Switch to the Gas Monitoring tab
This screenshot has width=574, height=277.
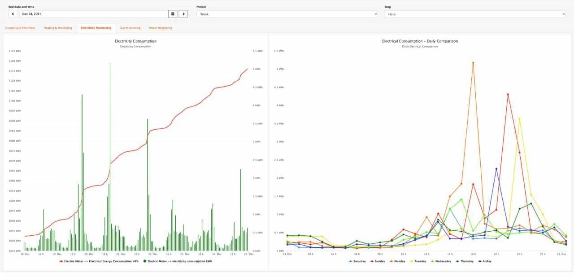click(130, 27)
